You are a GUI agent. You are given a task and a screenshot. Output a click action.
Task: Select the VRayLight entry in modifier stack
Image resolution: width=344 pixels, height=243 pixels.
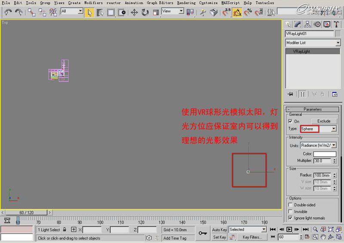(x=313, y=51)
